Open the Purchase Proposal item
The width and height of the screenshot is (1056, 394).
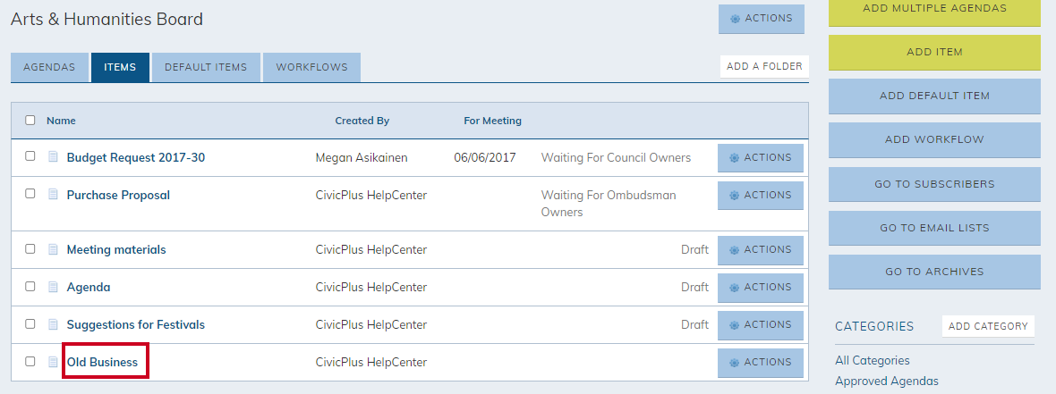point(118,196)
